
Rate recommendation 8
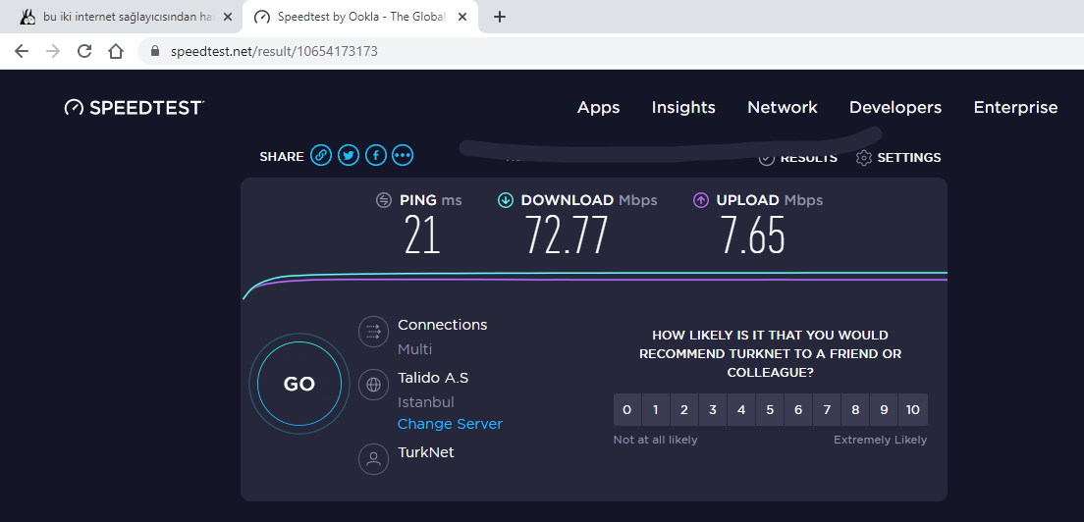(855, 410)
